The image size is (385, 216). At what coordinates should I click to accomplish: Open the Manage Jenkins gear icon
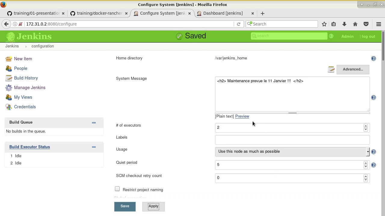[9, 88]
